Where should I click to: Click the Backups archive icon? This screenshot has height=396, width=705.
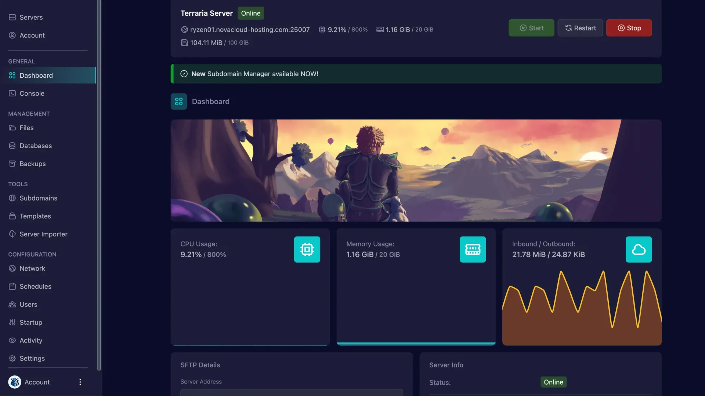pos(12,164)
